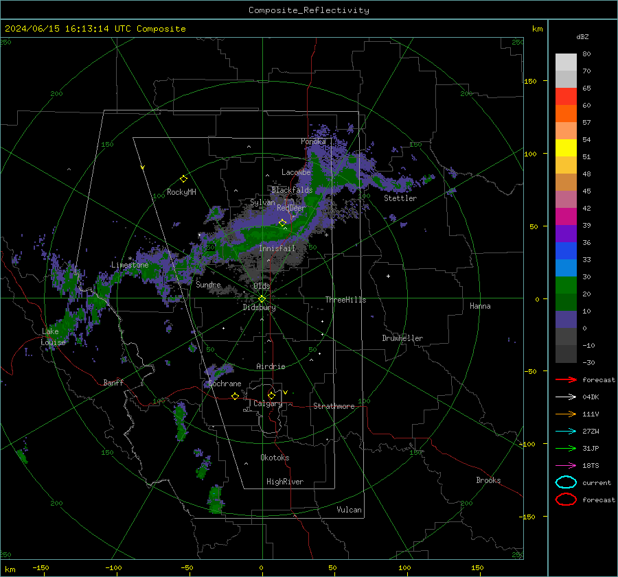Screen dimensions: 618x577
Task: Click the Vulcan town label
Action: click(350, 510)
